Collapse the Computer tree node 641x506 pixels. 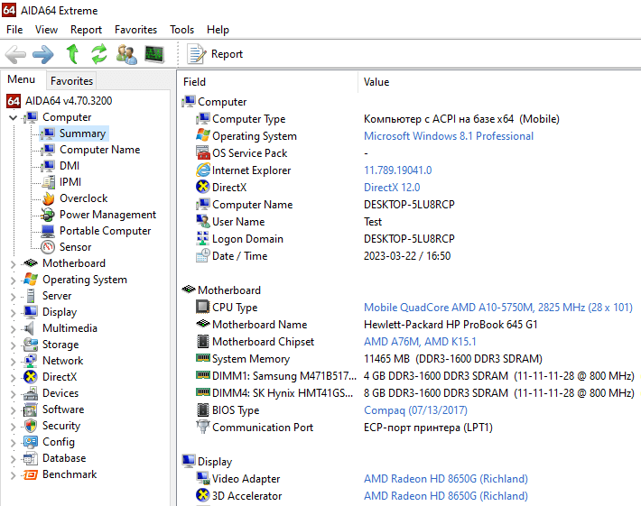pyautogui.click(x=13, y=118)
